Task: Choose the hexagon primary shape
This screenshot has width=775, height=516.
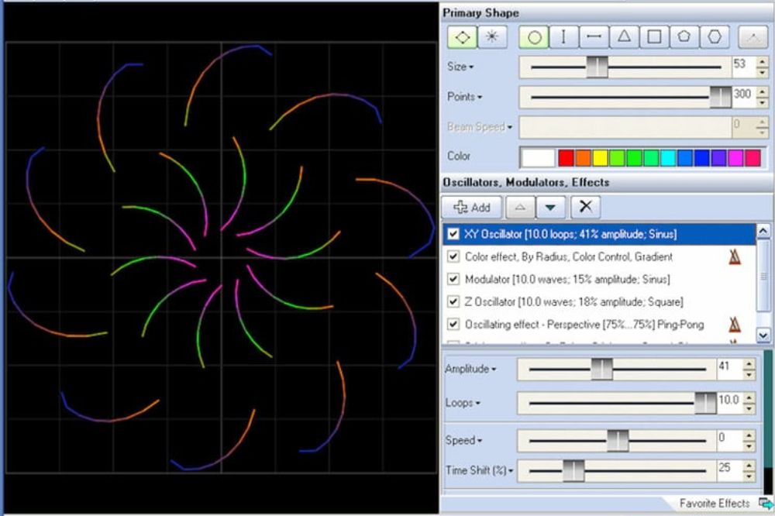Action: (715, 37)
